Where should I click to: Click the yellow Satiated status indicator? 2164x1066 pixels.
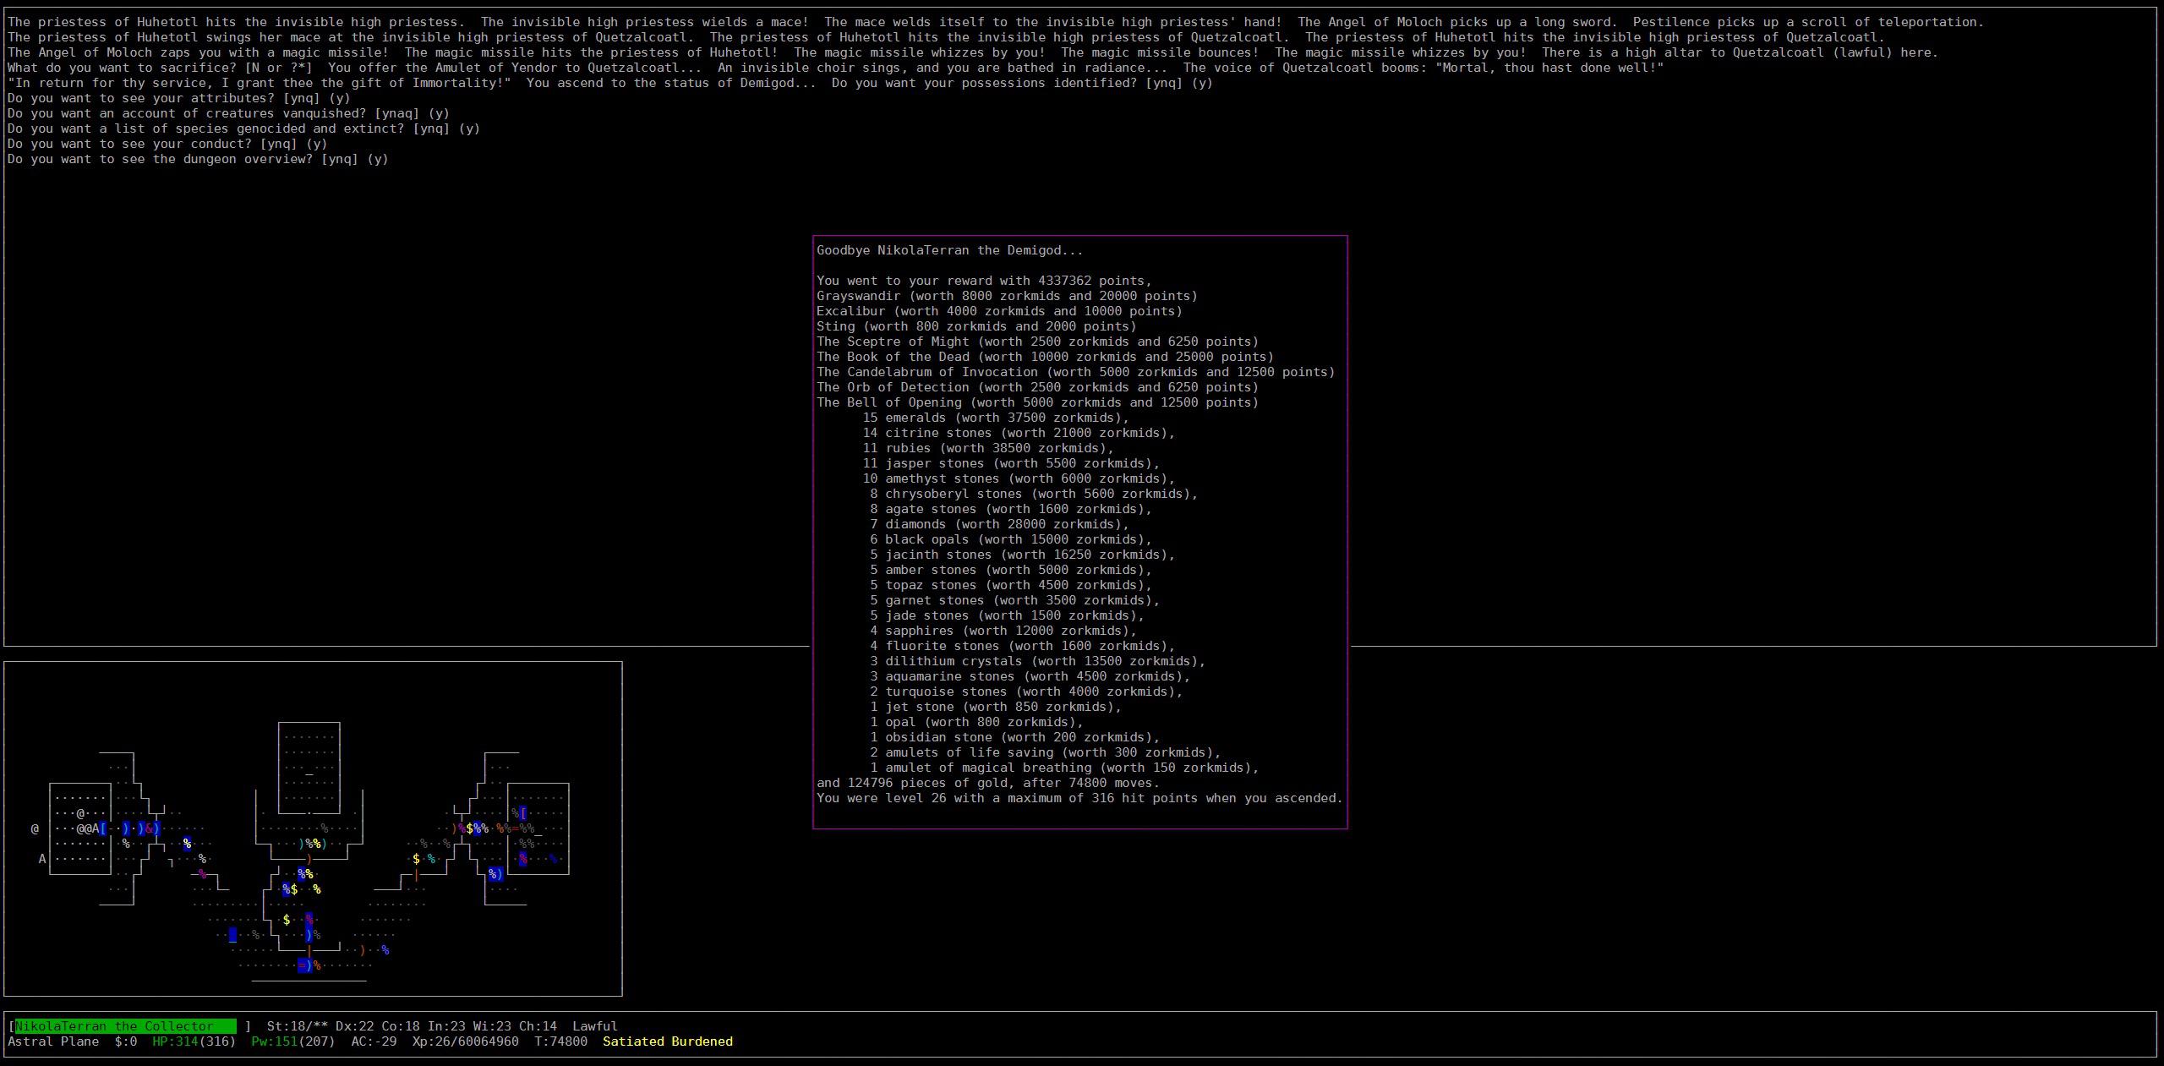click(x=634, y=1041)
